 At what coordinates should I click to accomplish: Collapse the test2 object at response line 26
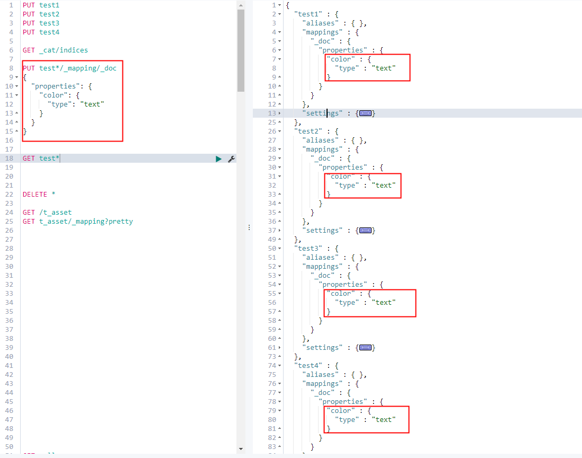[279, 131]
